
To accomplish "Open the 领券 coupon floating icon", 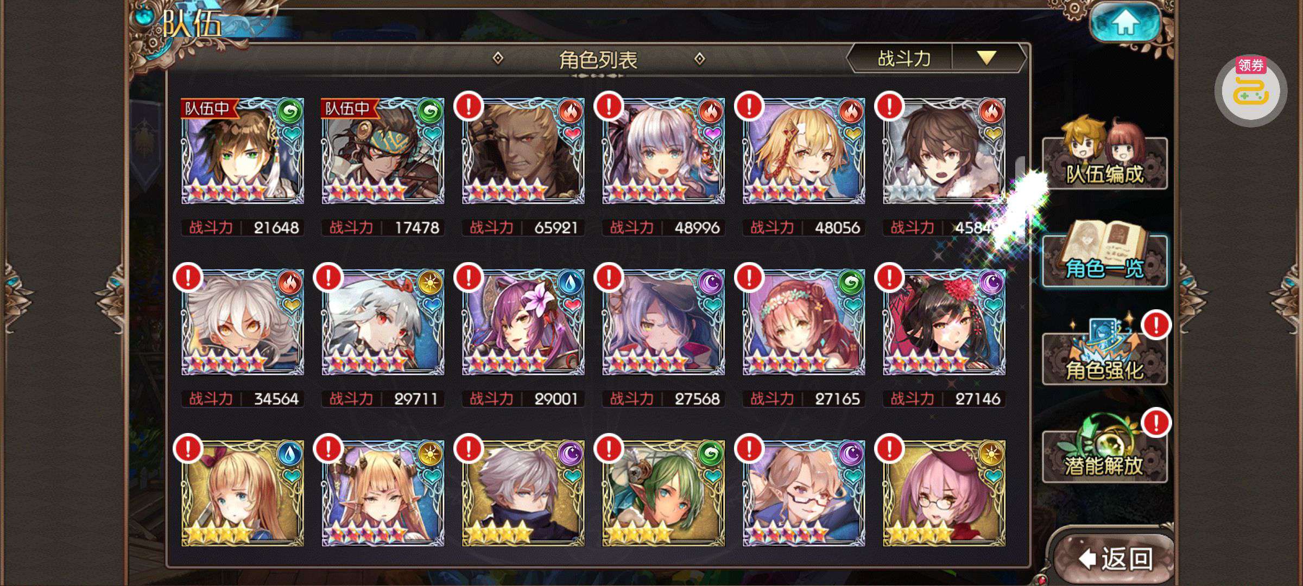I will tap(1250, 91).
